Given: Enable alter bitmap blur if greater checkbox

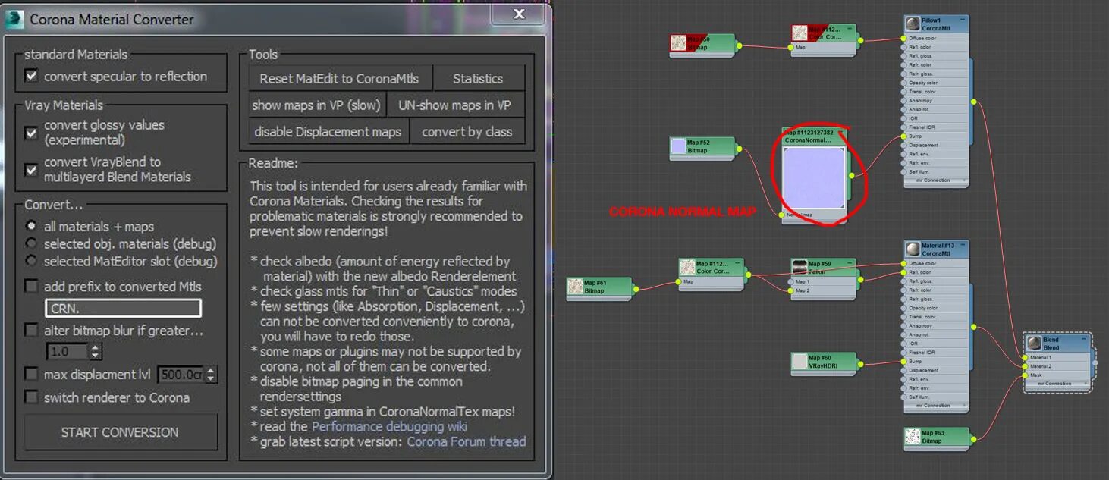Looking at the screenshot, I should click(x=31, y=331).
